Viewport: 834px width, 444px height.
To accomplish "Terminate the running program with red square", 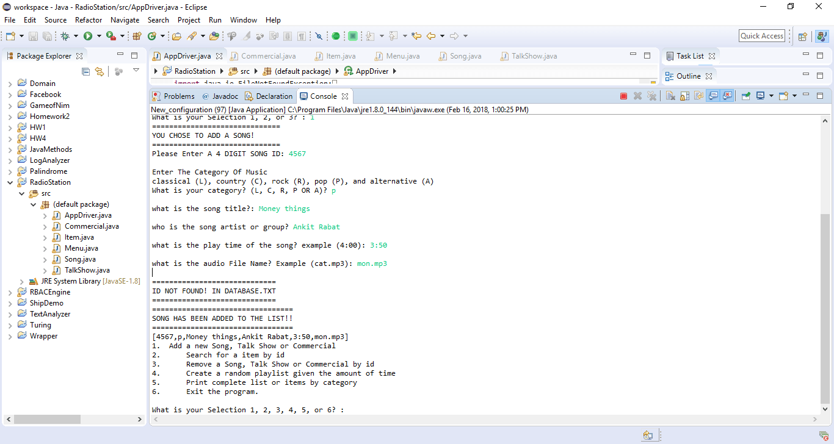I will (x=623, y=96).
